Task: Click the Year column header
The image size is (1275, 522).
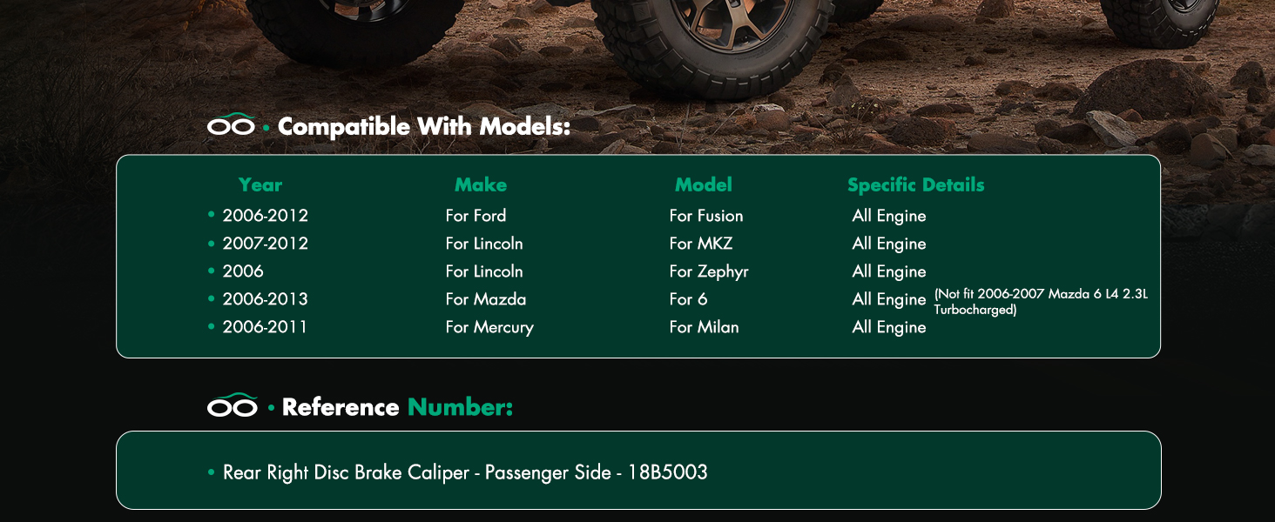Action: point(260,184)
